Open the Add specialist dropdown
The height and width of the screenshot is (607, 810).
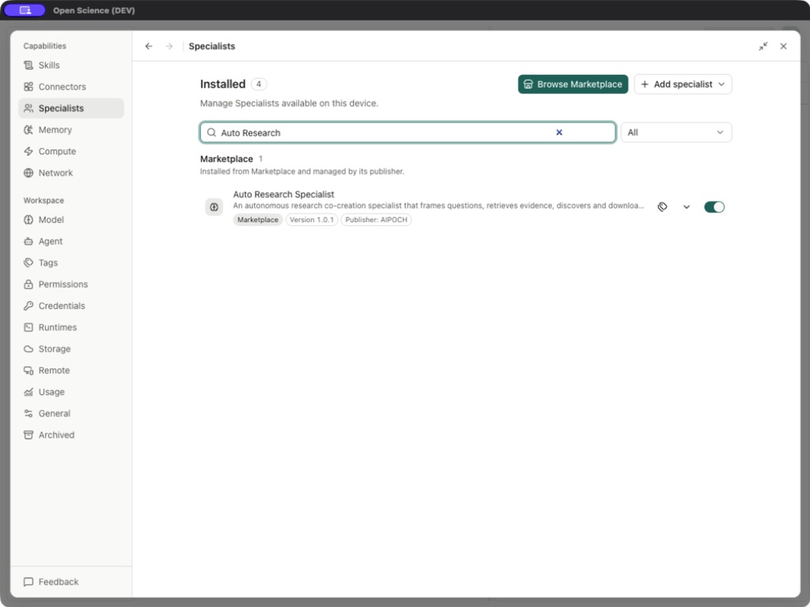coord(683,84)
